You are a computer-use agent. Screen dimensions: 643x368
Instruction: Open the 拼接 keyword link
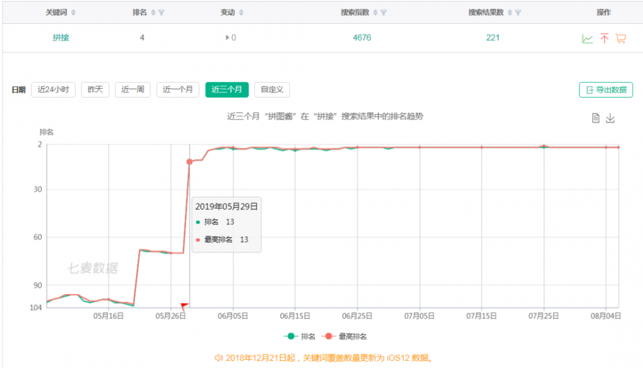click(x=61, y=38)
